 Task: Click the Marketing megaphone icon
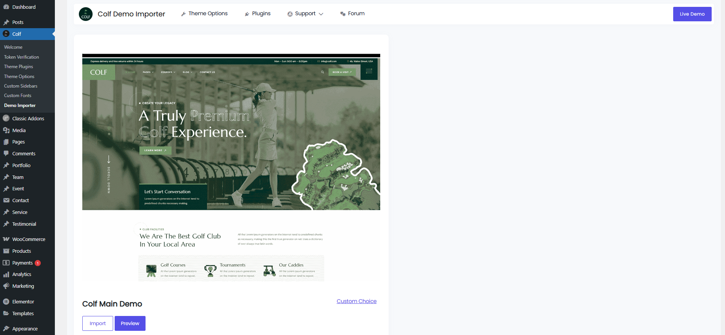click(6, 286)
